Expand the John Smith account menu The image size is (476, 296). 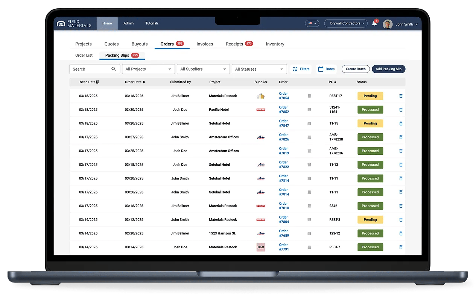(406, 24)
